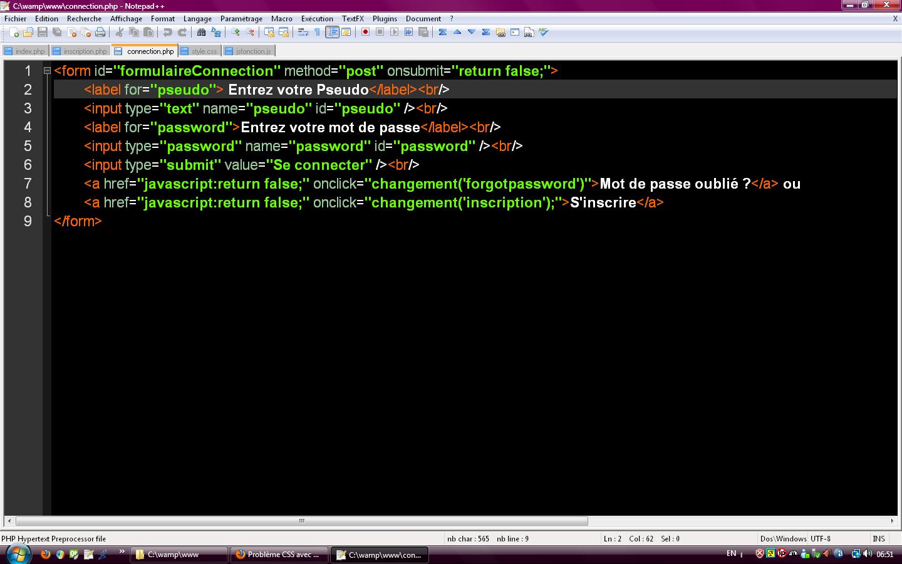Toggle the indent guide button

(x=332, y=33)
